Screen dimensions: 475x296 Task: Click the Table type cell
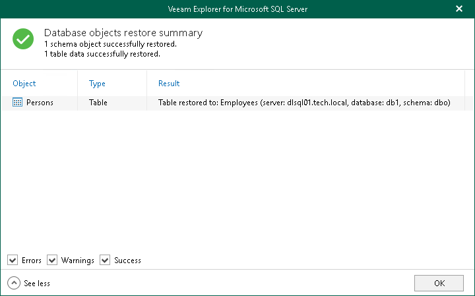pyautogui.click(x=98, y=103)
